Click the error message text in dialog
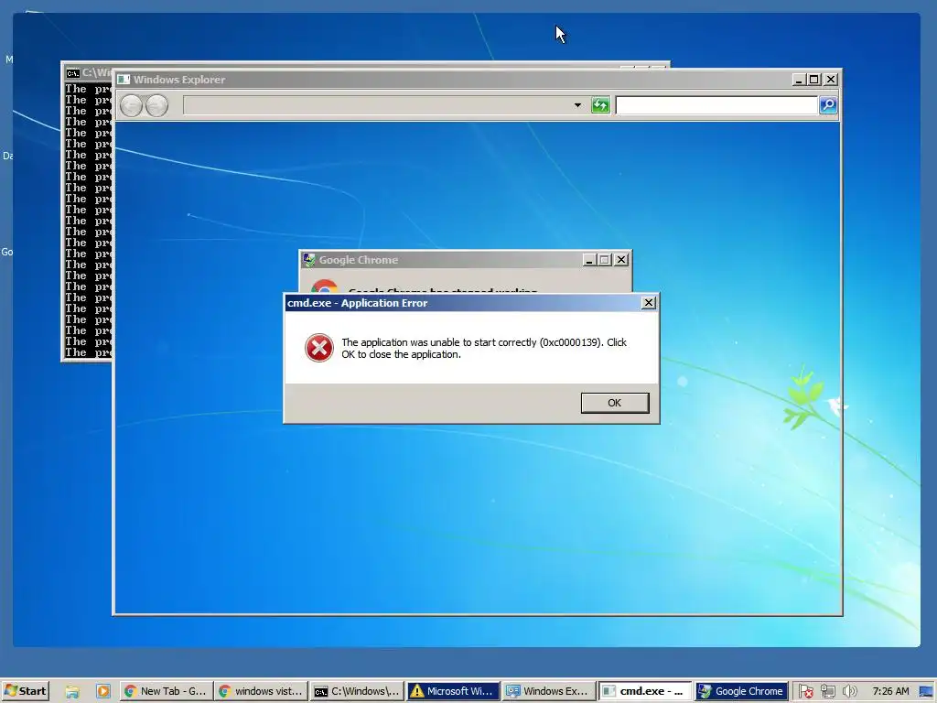The height and width of the screenshot is (703, 937). [484, 349]
